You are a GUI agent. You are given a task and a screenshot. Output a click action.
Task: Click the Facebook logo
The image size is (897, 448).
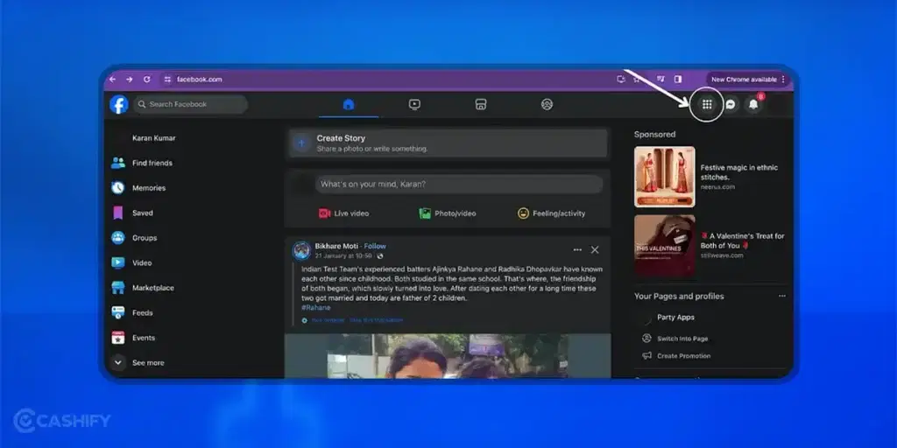(x=119, y=104)
